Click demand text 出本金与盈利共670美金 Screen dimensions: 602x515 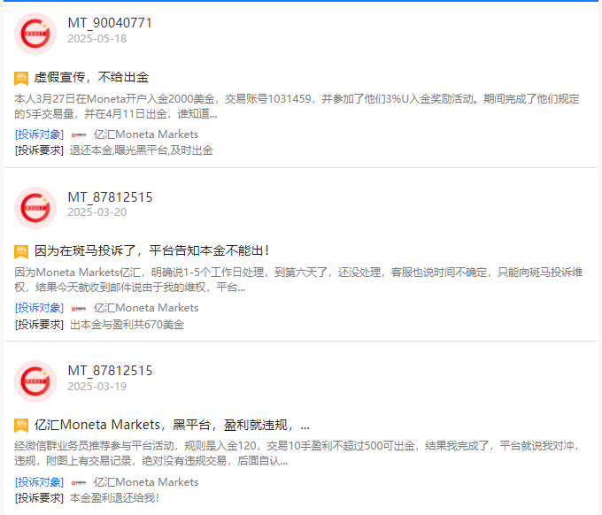[x=127, y=325]
